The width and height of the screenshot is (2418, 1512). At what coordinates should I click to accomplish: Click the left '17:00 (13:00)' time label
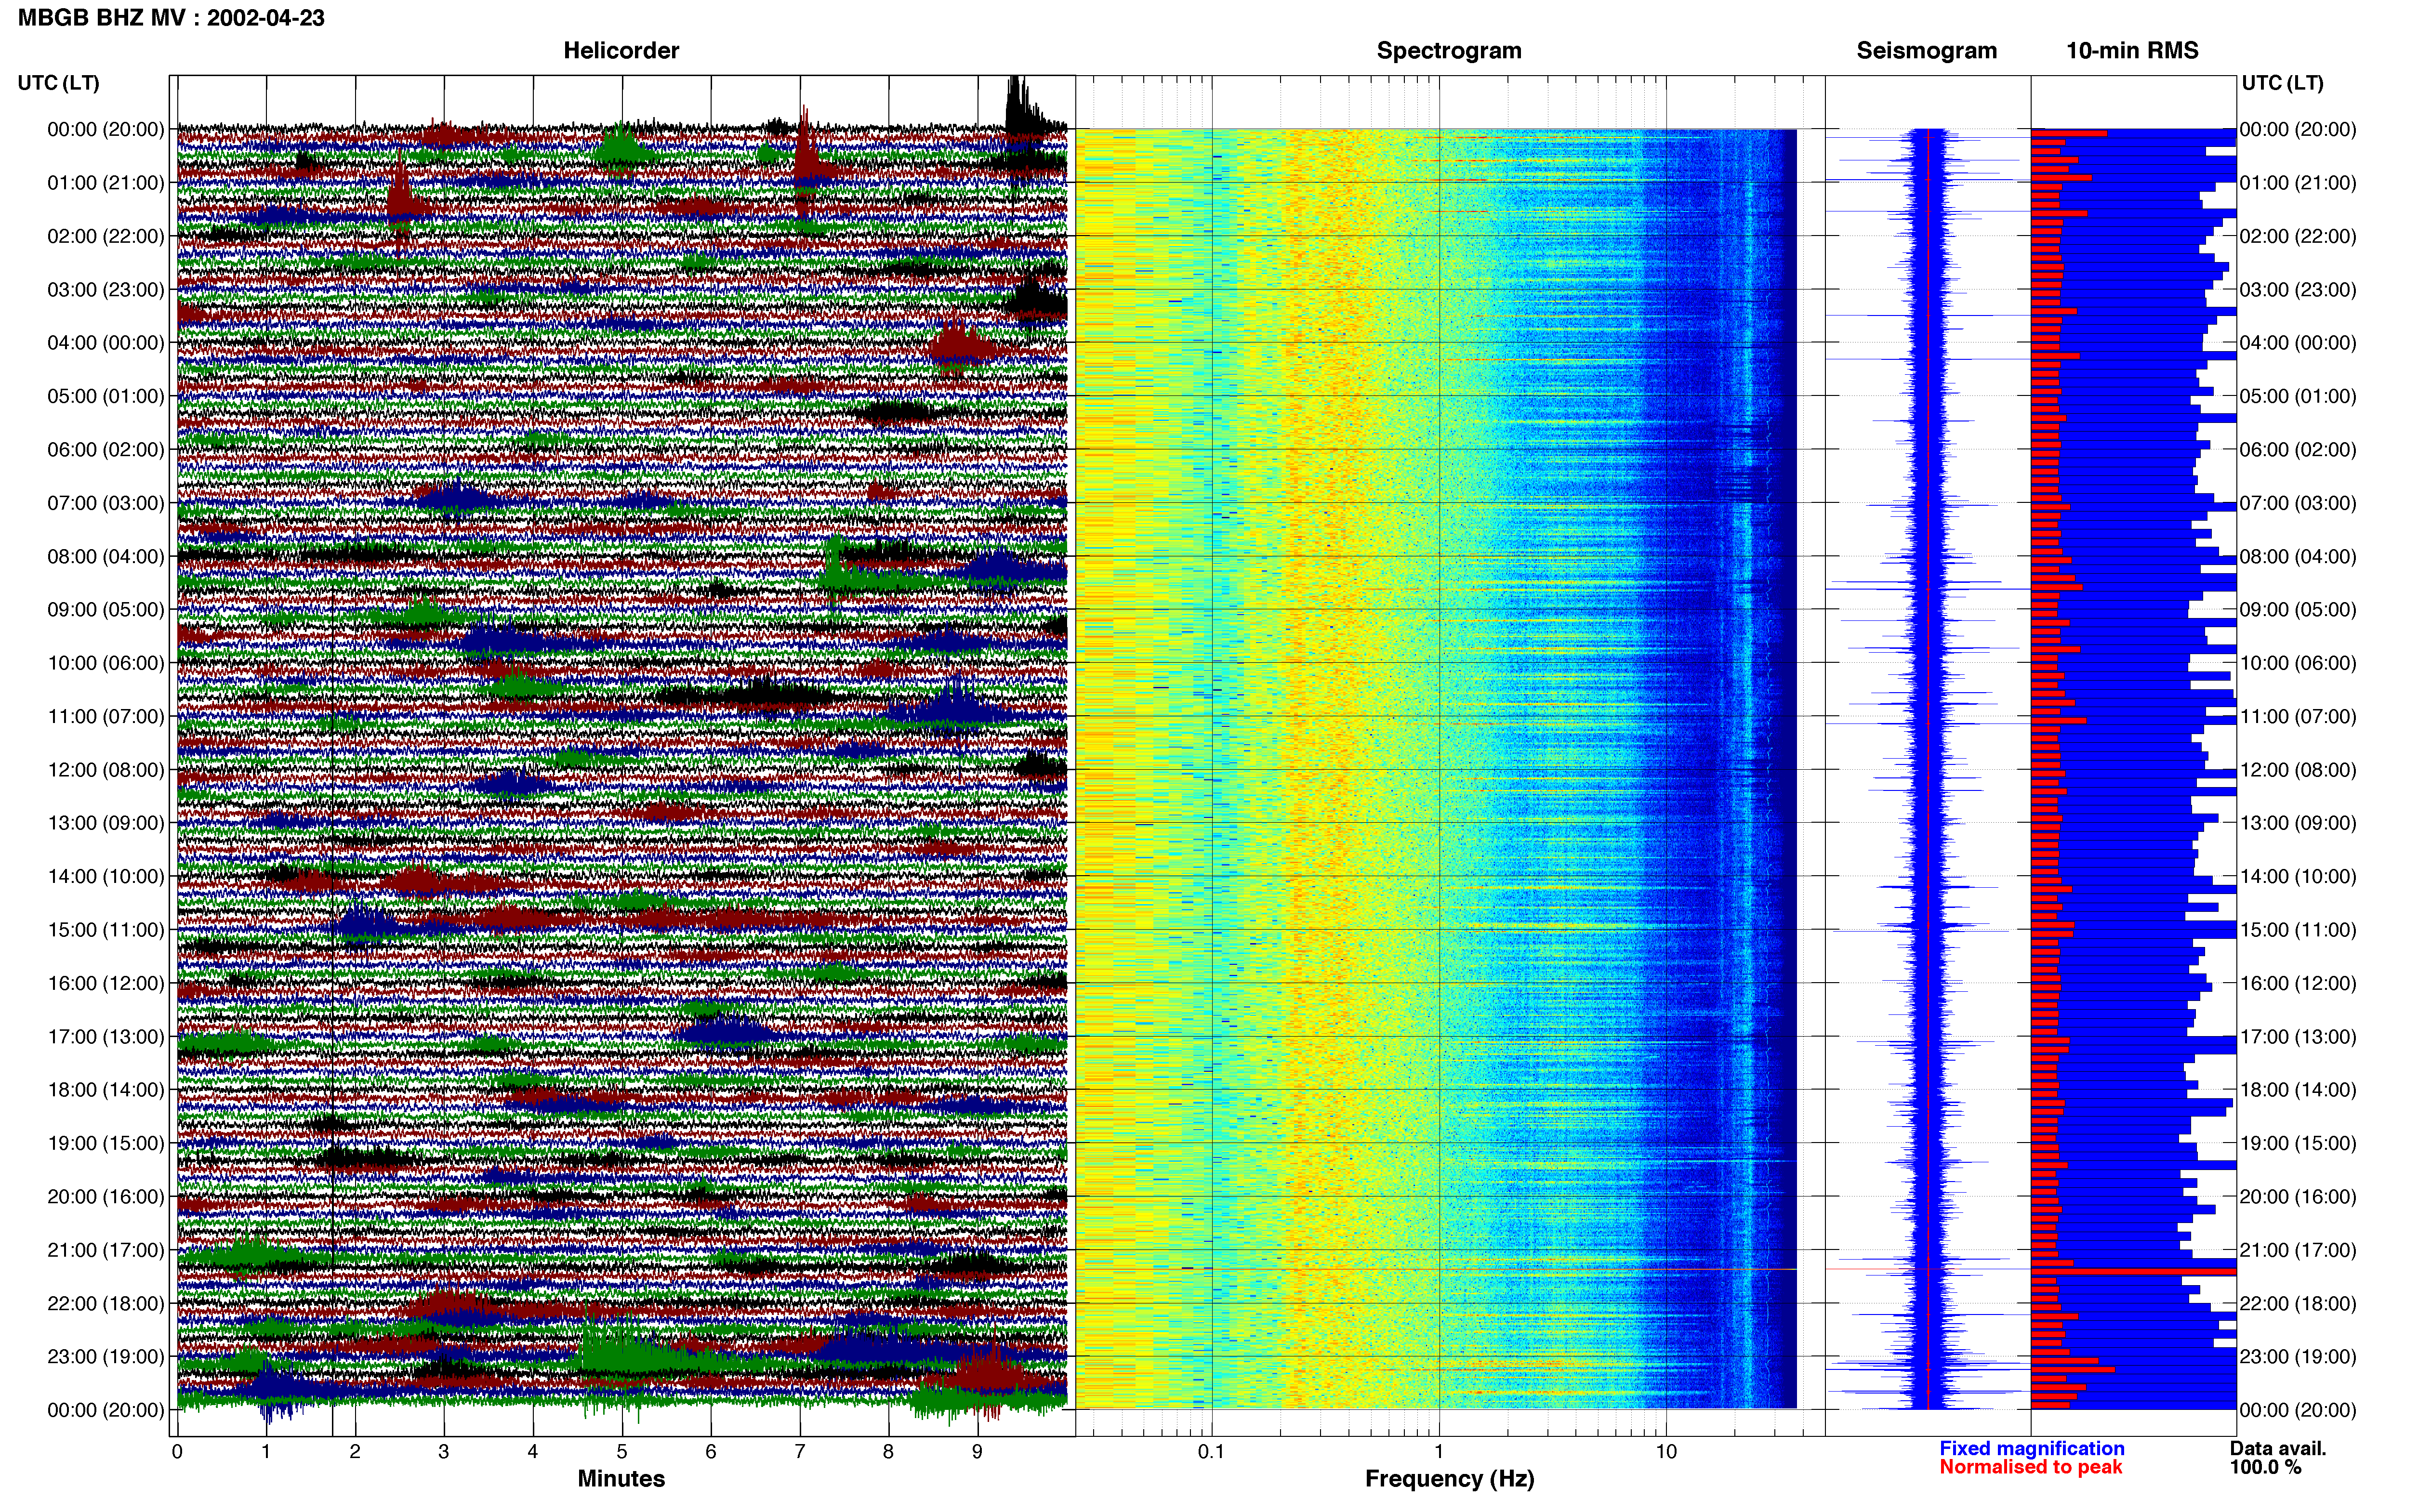pos(105,1037)
